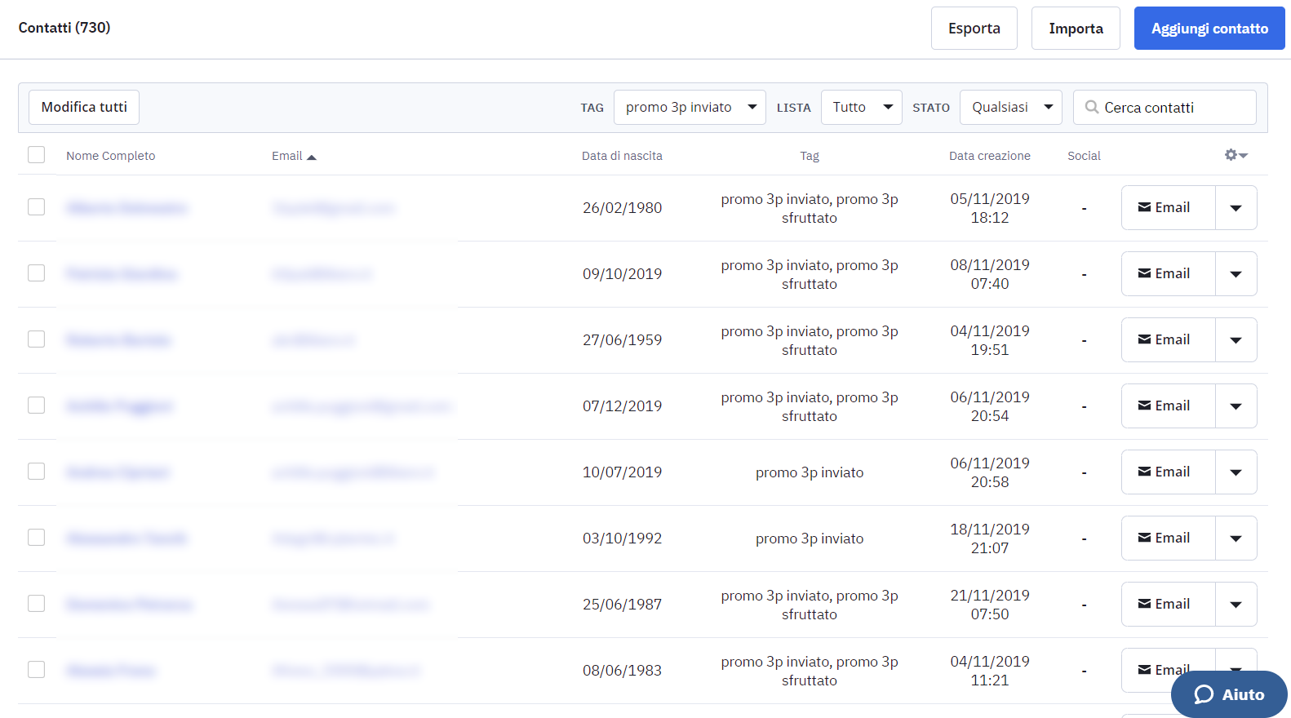Screen dimensions: 1291x718
Task: Email the contact born 10/07/2019
Action: (x=1169, y=472)
